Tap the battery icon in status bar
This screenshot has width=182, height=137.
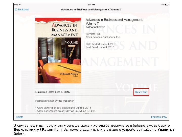point(166,5)
